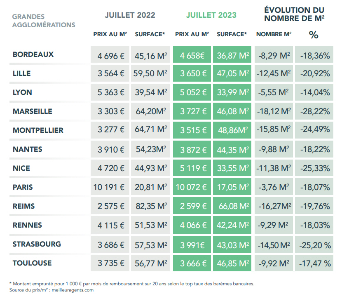Click the BORDEAUX row label
342x301 pixels.
point(33,54)
